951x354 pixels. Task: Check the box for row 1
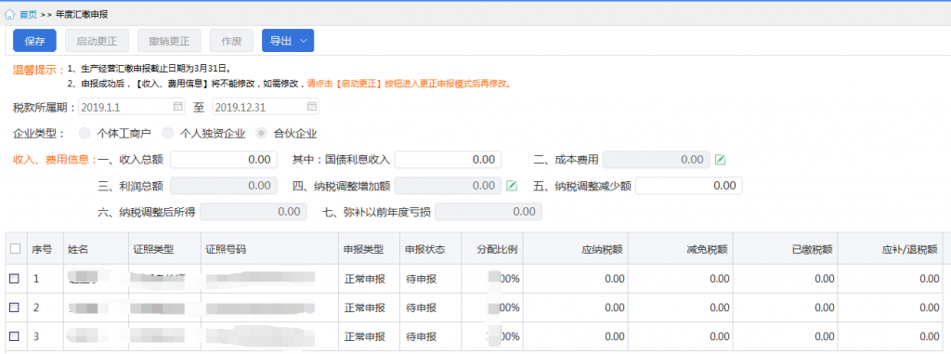coord(15,278)
